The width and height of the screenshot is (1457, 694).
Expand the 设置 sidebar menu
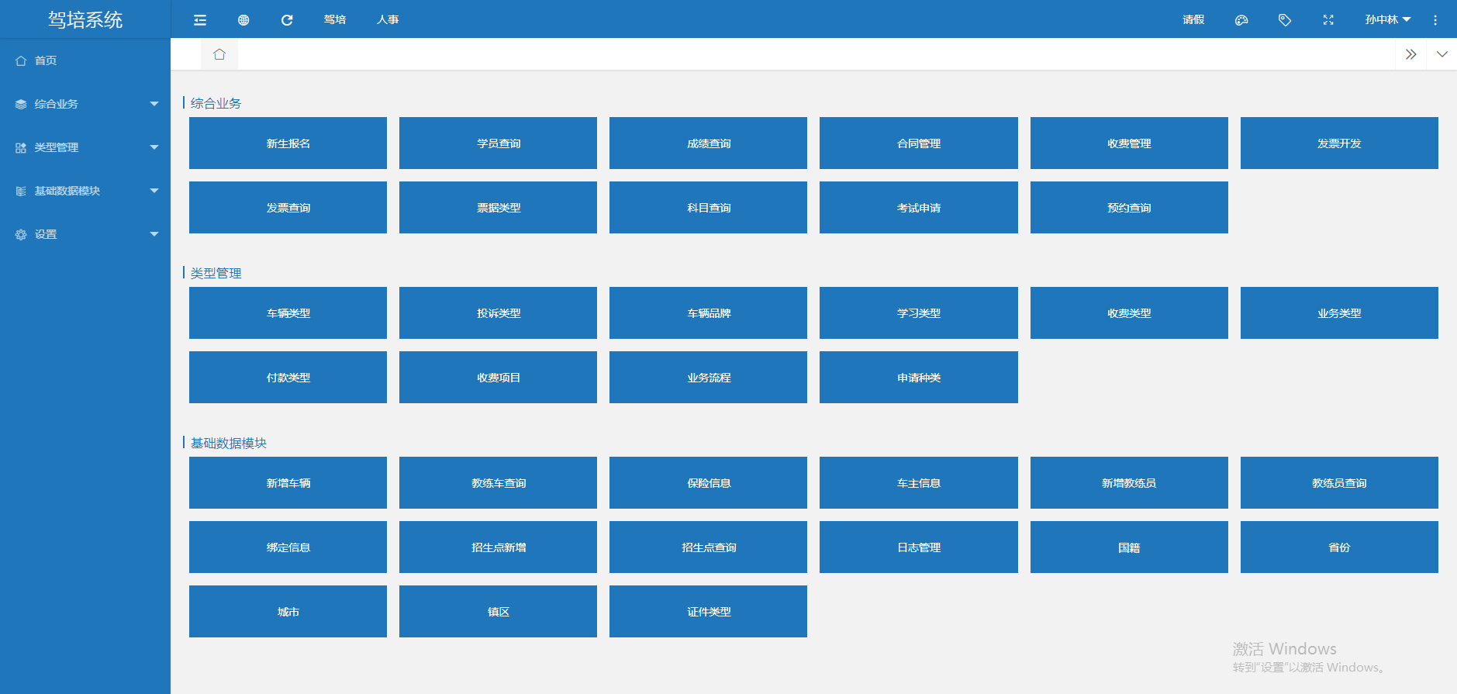tap(85, 234)
